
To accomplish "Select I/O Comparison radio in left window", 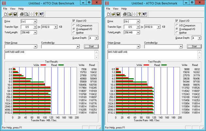I will [x=74, y=25].
